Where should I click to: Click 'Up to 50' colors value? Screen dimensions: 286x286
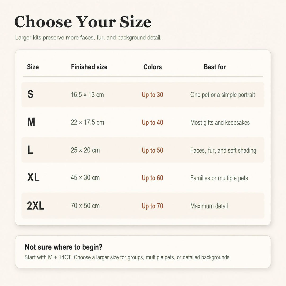point(153,150)
